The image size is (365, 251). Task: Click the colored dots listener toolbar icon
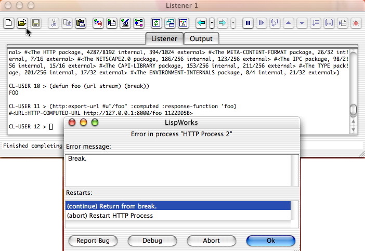point(98,23)
